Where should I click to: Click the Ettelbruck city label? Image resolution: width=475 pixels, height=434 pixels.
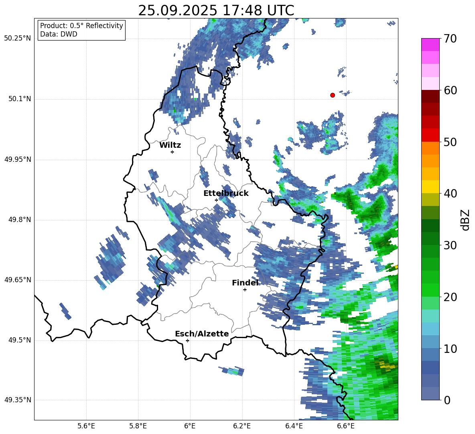pos(226,194)
